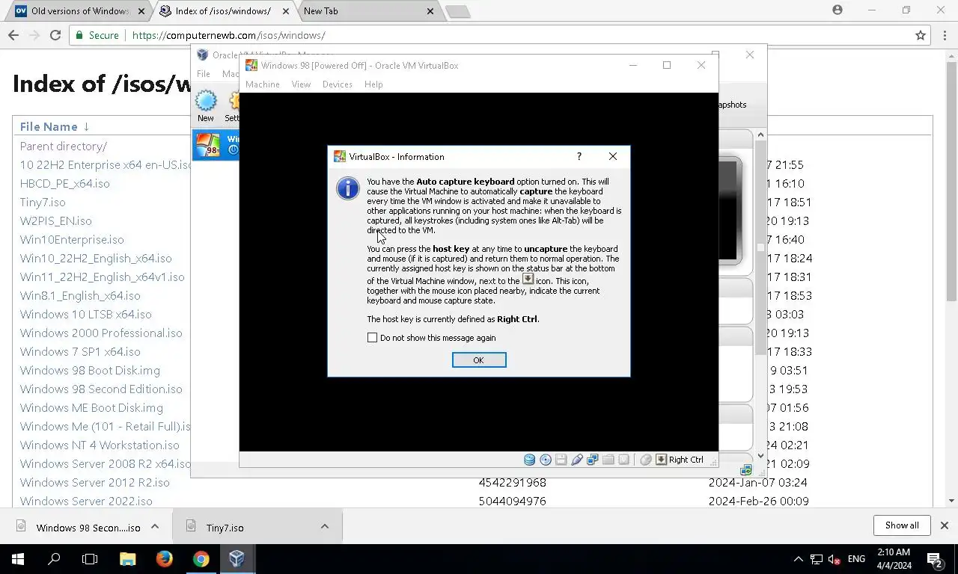Open the Windows 98 Second Edition download item
The image size is (958, 574).
click(x=79, y=527)
